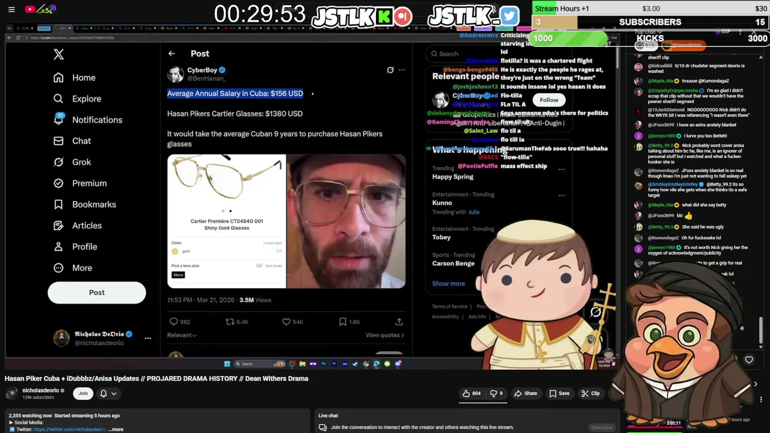The image size is (770, 433).
Task: Open the YouTube hamburger guide menu
Action: coord(11,9)
